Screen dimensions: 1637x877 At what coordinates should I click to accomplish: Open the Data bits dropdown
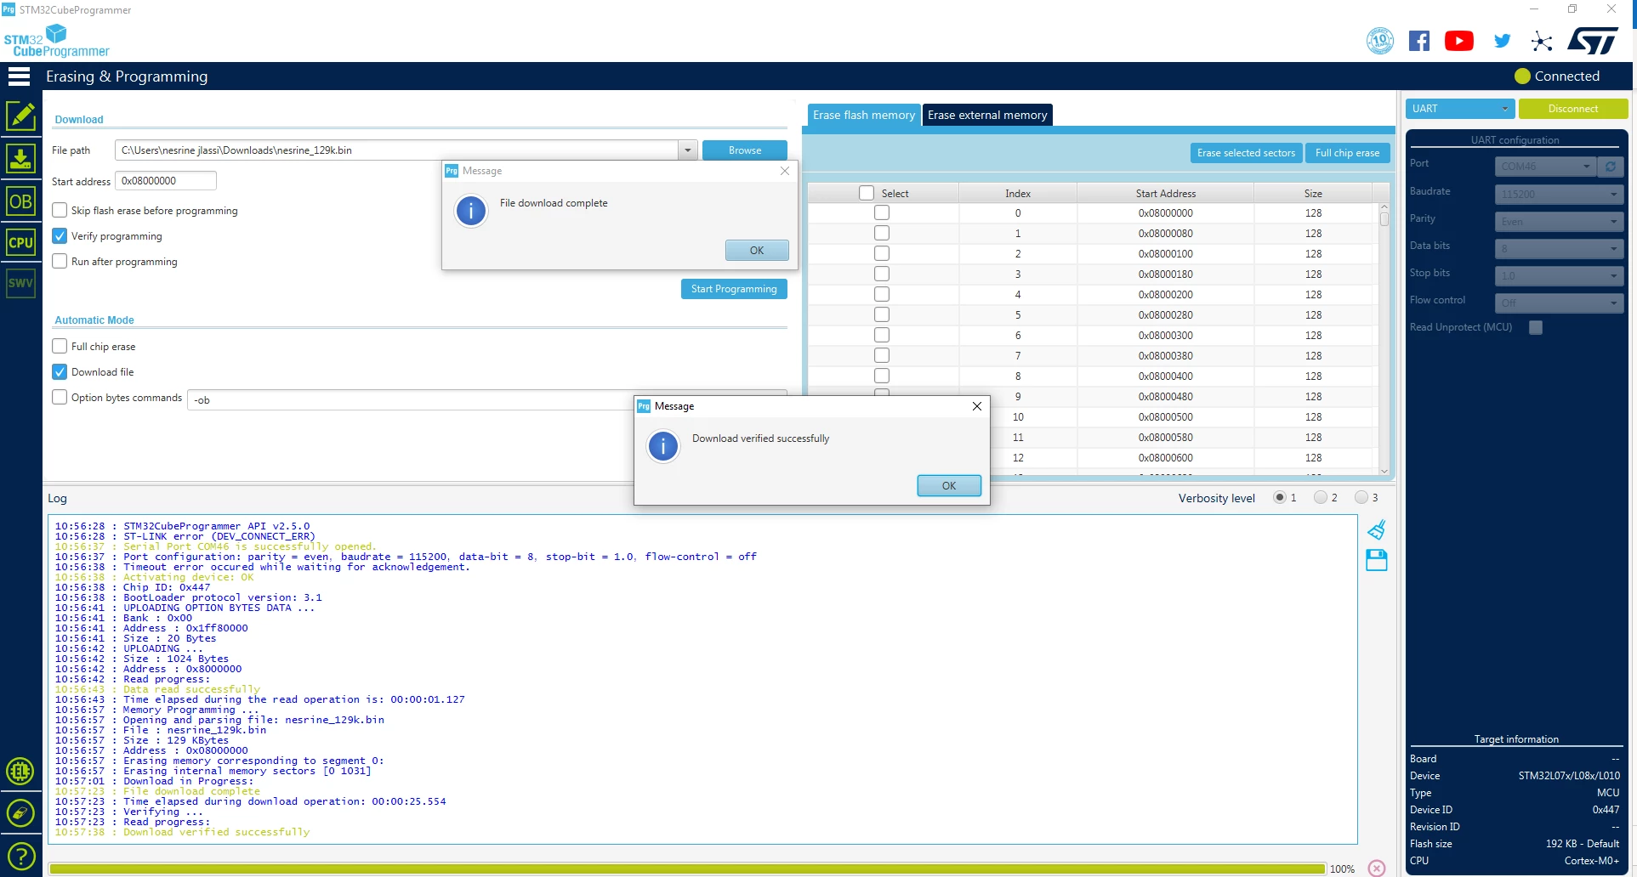click(x=1559, y=249)
